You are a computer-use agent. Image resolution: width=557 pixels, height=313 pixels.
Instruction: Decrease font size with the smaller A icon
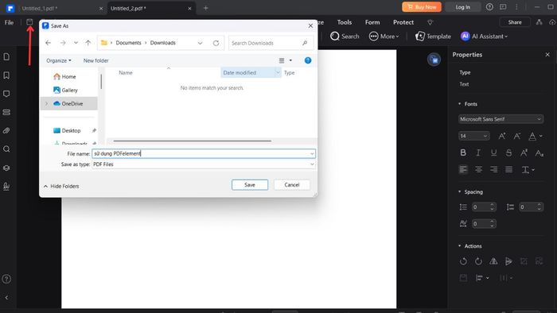(517, 136)
